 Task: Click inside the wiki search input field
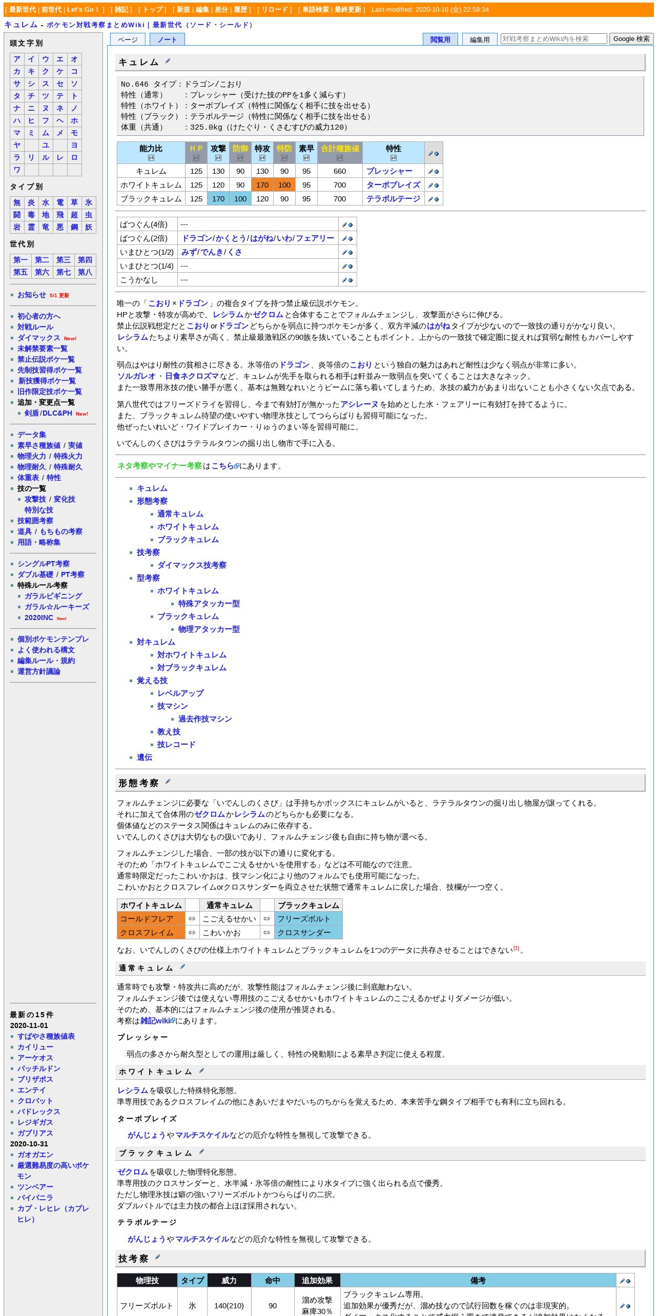click(x=554, y=38)
